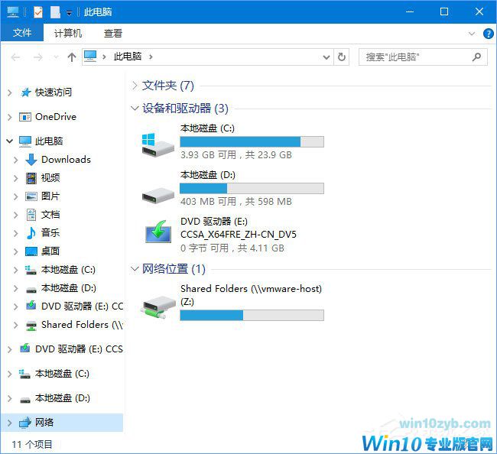The width and height of the screenshot is (497, 454).
Task: Select DVD 驱动器 (E:) under 此电脑 in sidebar
Action: 82,306
